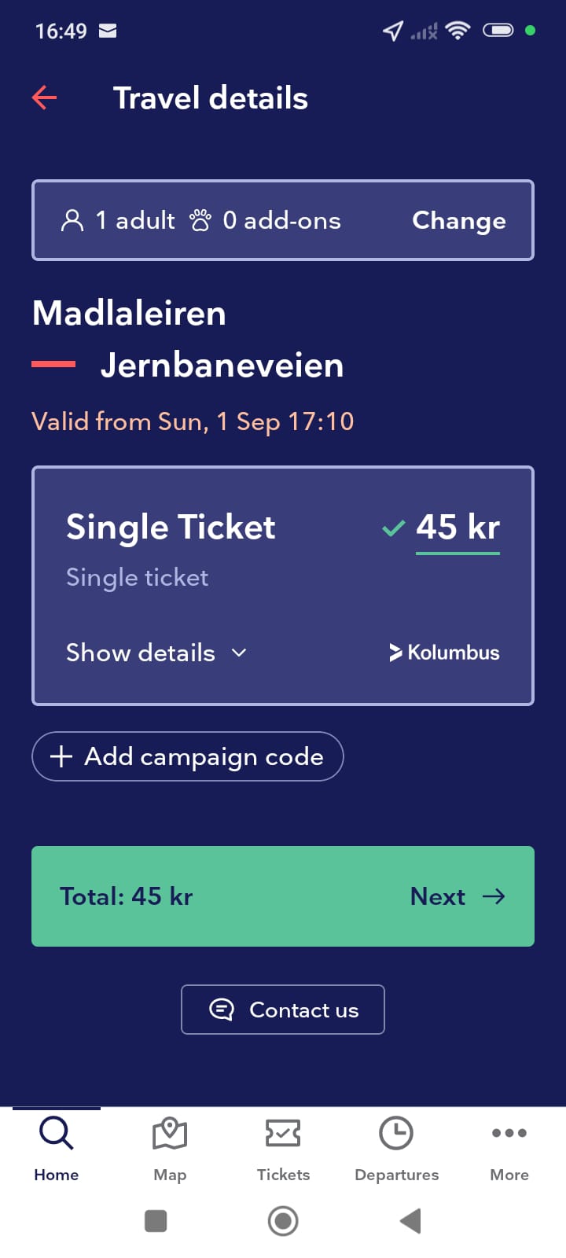Tap the Single Ticket card title
566x1258 pixels.
tap(171, 527)
